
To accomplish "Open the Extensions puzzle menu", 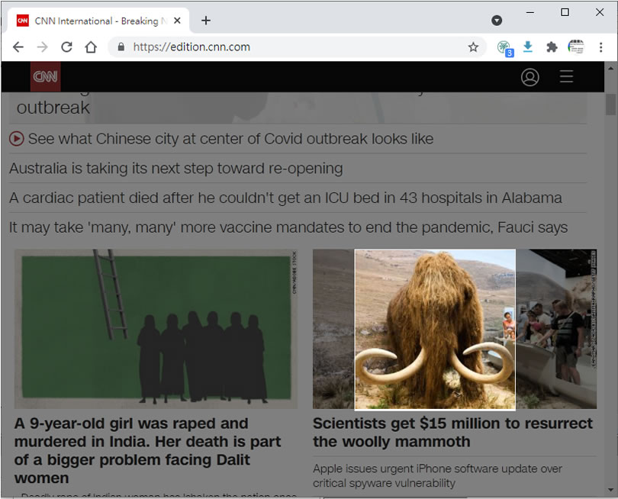I will (552, 47).
